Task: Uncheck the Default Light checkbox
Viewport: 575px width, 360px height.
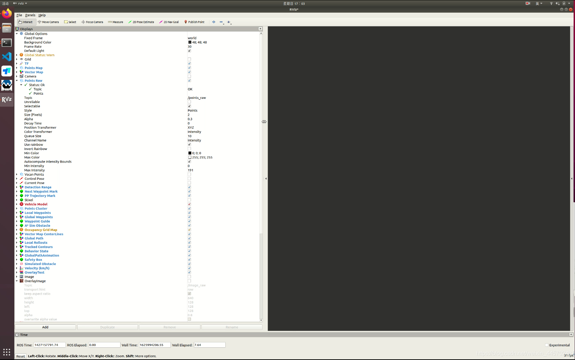Action: click(x=189, y=51)
